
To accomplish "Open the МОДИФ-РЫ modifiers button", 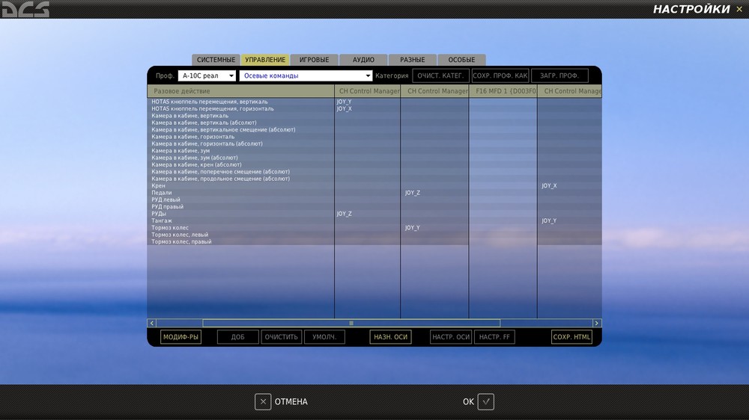I will pyautogui.click(x=181, y=336).
